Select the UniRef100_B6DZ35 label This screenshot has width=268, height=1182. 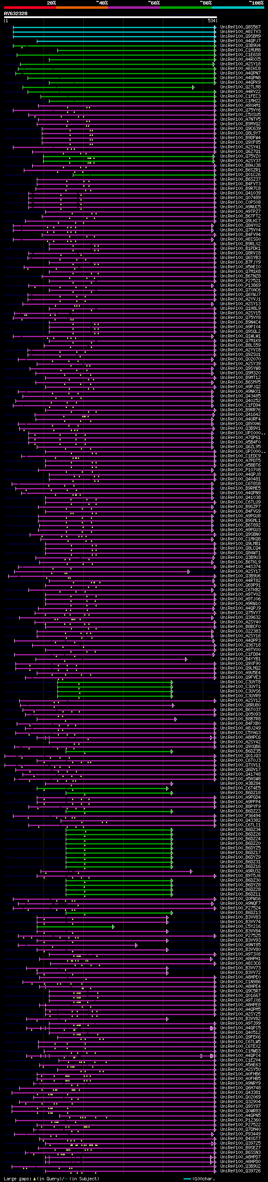coord(240,752)
